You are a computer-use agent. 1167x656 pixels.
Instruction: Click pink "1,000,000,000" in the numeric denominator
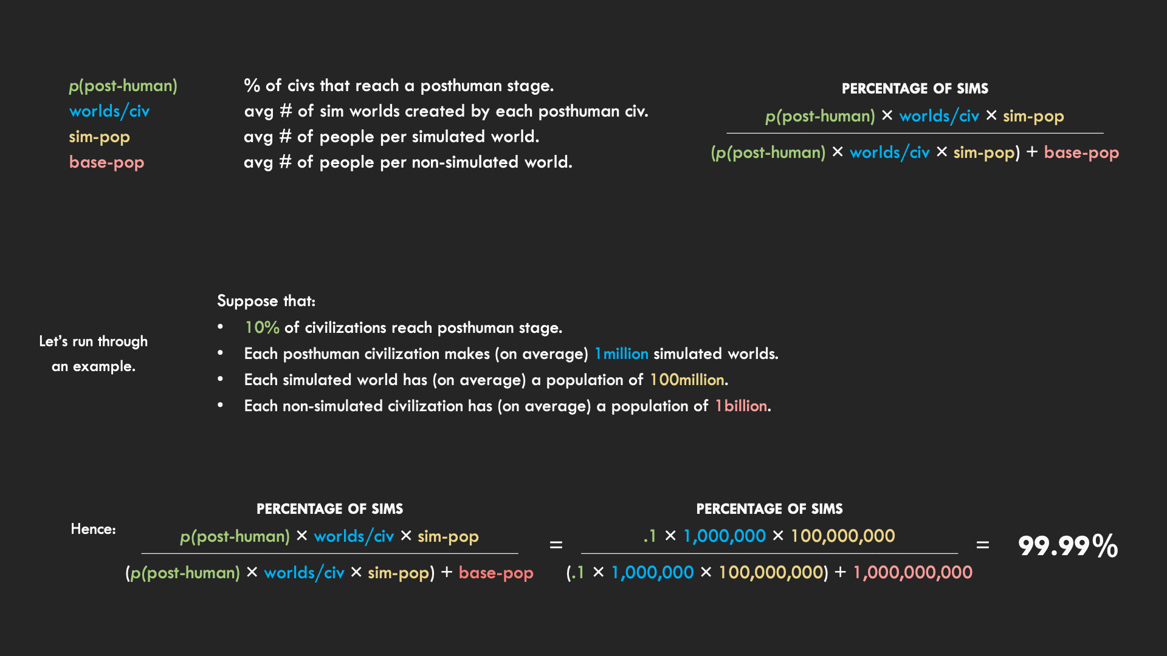click(912, 572)
